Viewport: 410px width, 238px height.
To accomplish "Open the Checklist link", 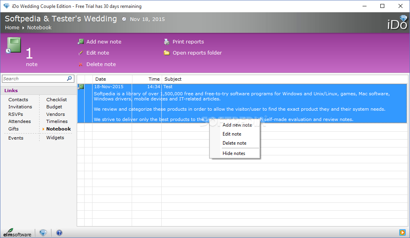I will pyautogui.click(x=57, y=100).
